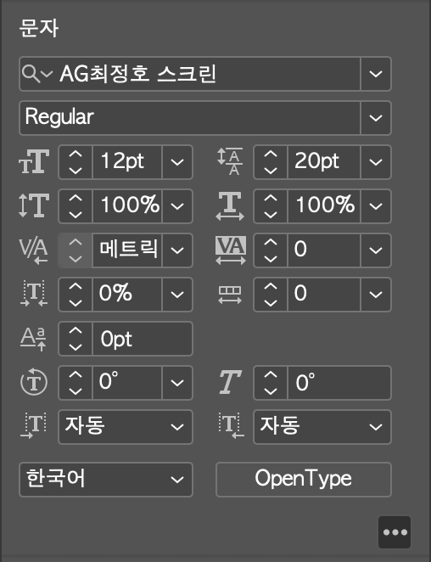Click the font size stepper arrows

click(76, 162)
